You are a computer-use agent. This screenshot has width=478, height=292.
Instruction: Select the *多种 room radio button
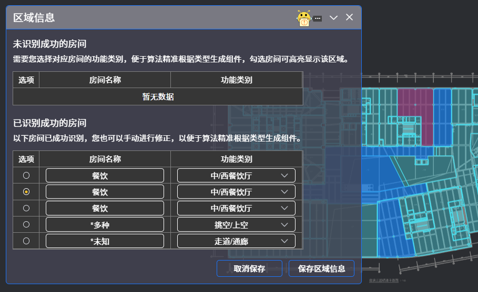pyautogui.click(x=26, y=224)
